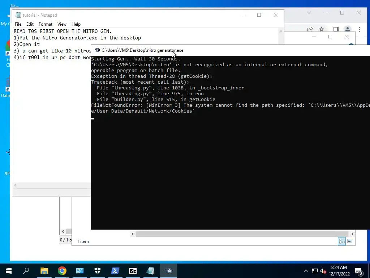Click the '1)Put the Nitro Generator.exe' line
This screenshot has height=278, width=370.
77,38
